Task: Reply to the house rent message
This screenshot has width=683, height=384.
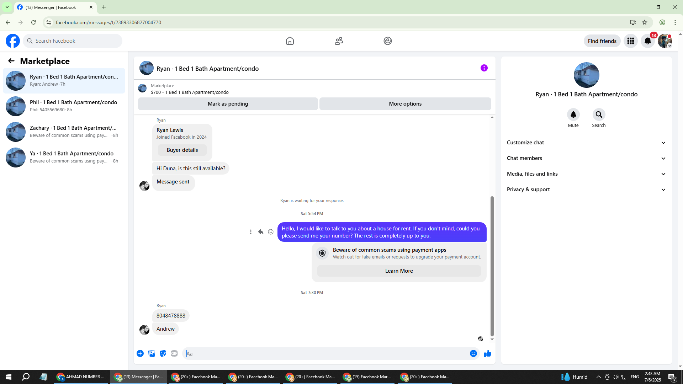Action: click(261, 232)
